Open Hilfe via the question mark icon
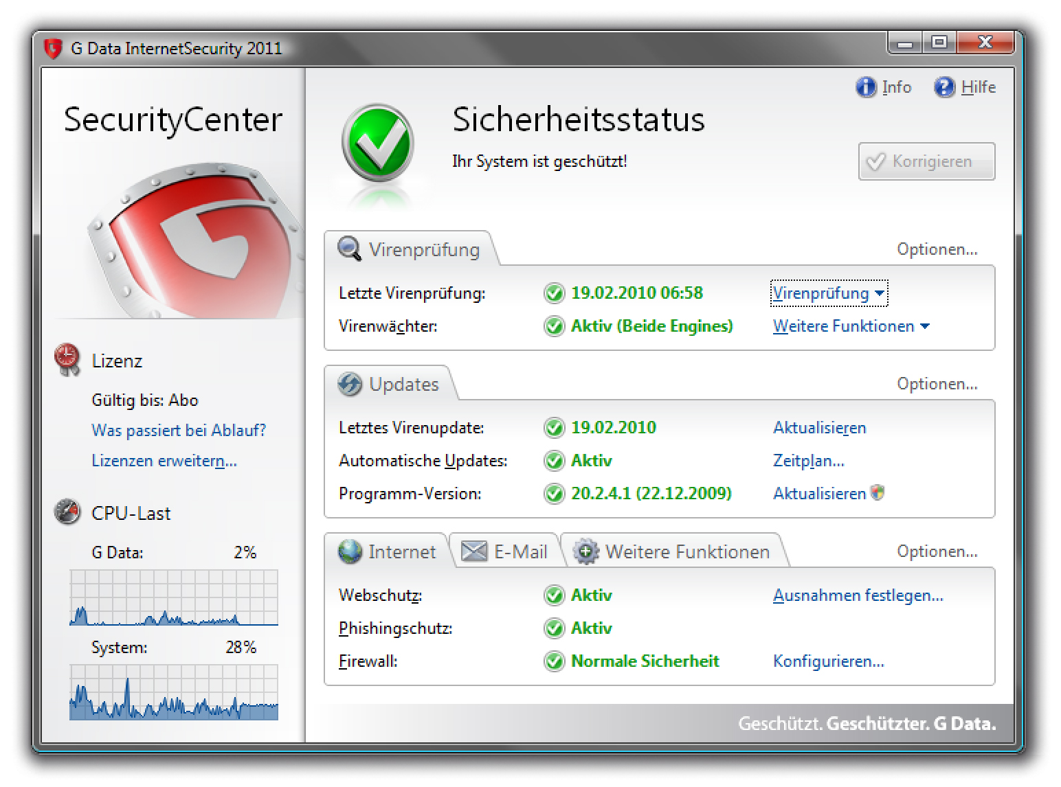1061x787 pixels. [944, 87]
